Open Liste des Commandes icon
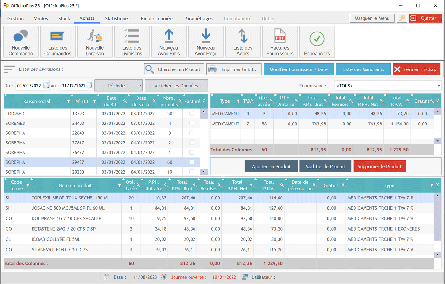The height and width of the screenshot is (284, 445). click(x=58, y=42)
